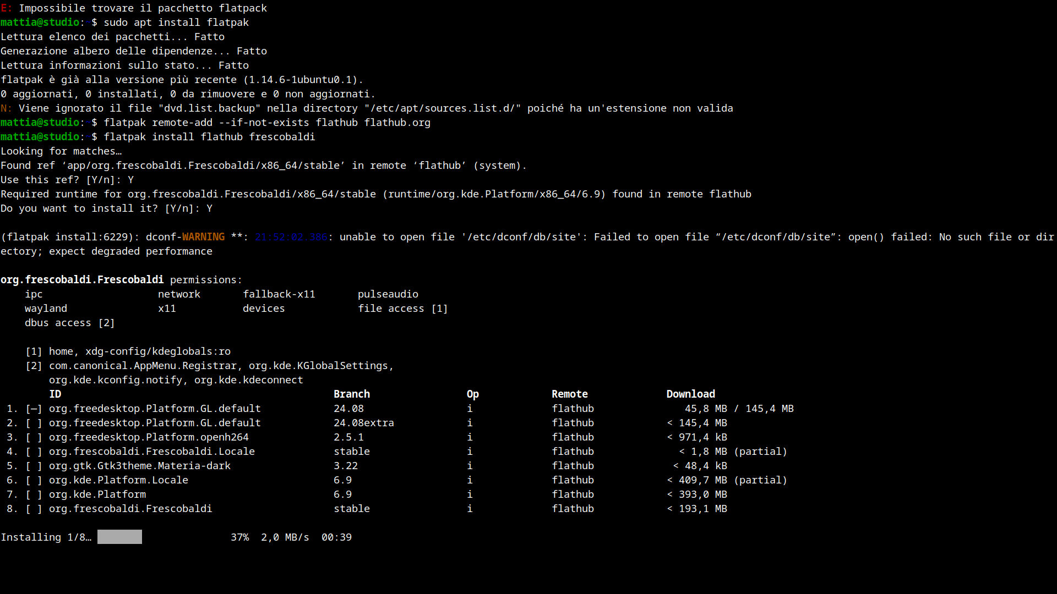Viewport: 1057px width, 594px height.
Task: Click the 'file access [1]' permission
Action: pyautogui.click(x=402, y=309)
